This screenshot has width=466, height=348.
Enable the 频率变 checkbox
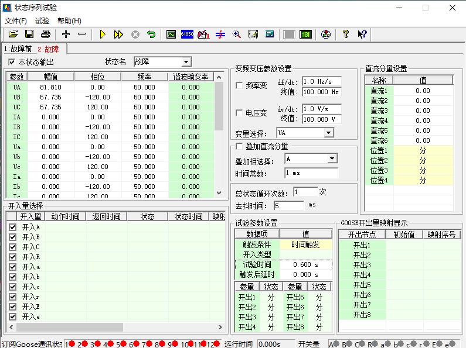pos(239,85)
